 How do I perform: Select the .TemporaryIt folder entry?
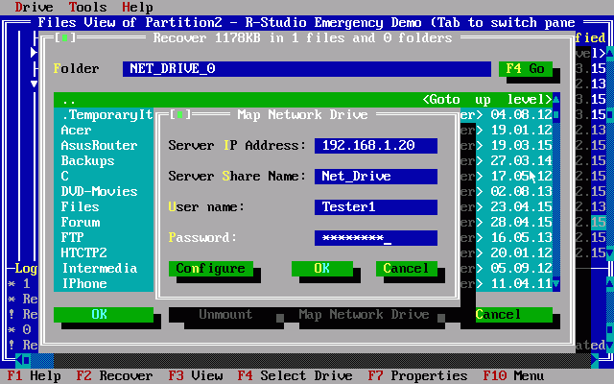click(x=106, y=115)
